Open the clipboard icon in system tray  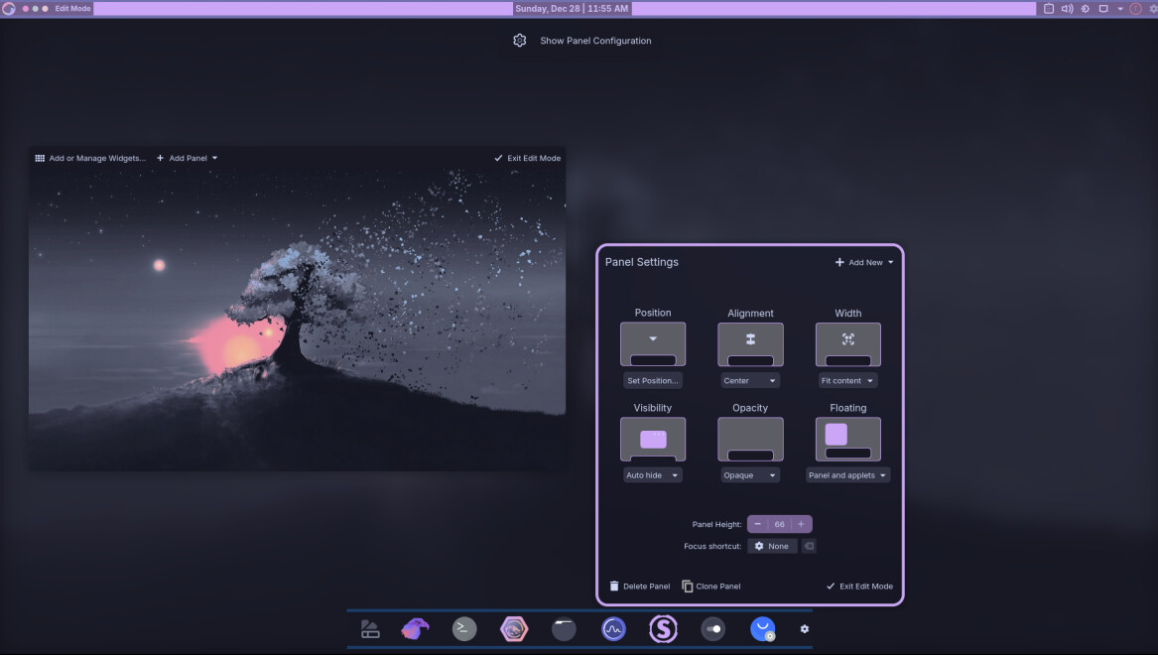point(1049,8)
